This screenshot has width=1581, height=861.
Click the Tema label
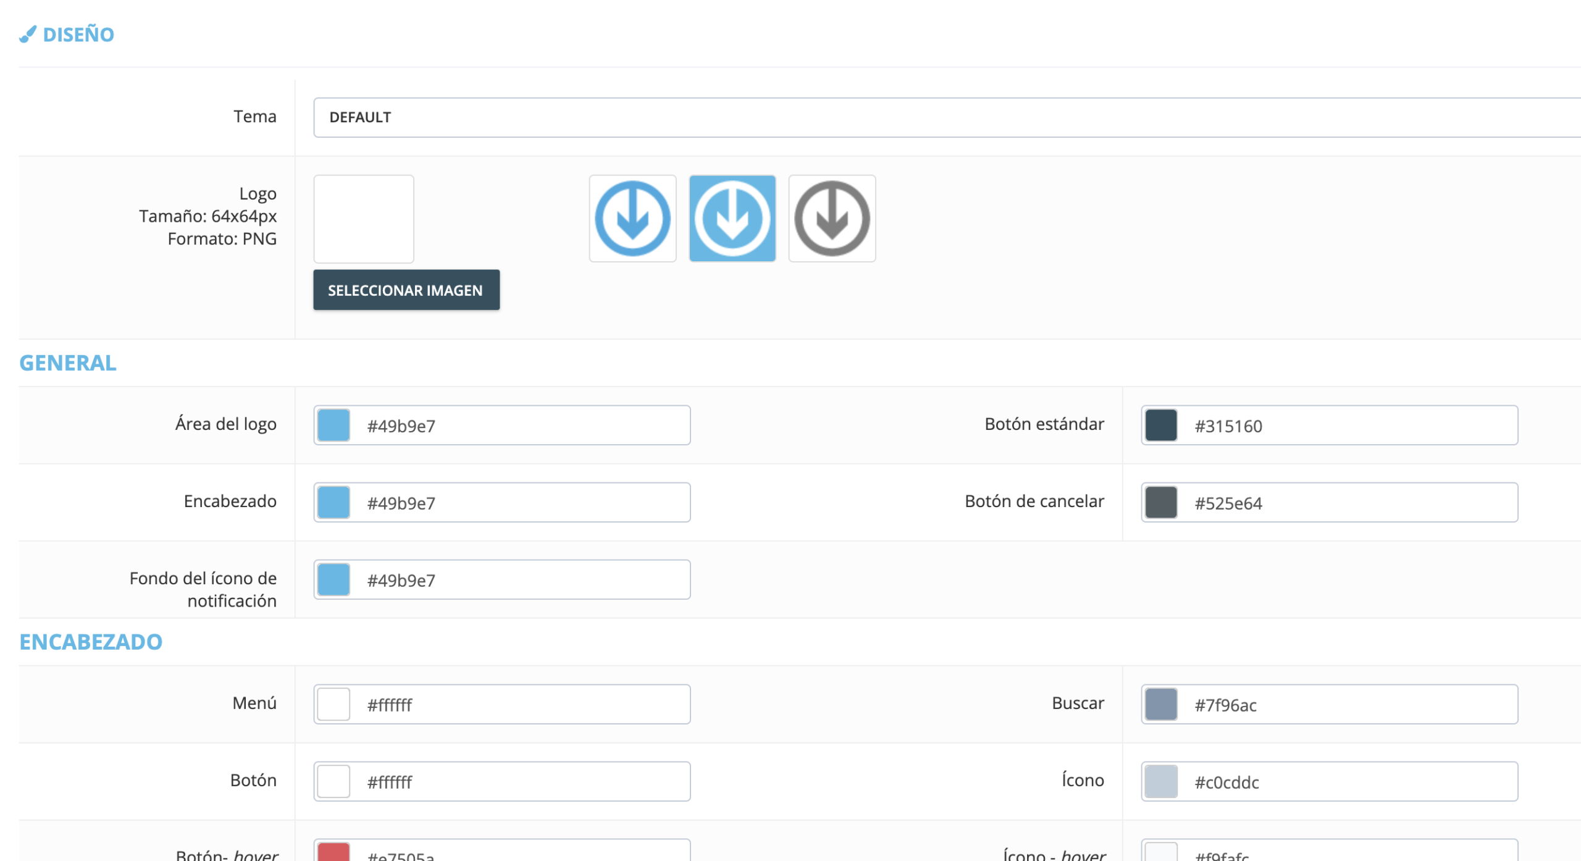pos(254,117)
